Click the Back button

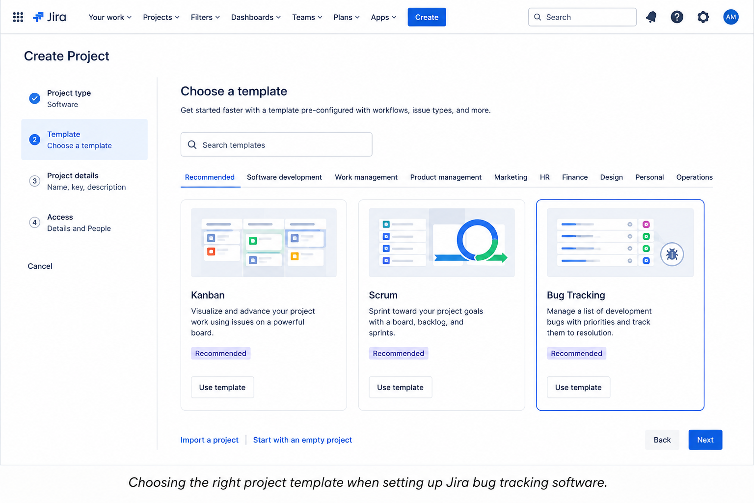pos(662,440)
